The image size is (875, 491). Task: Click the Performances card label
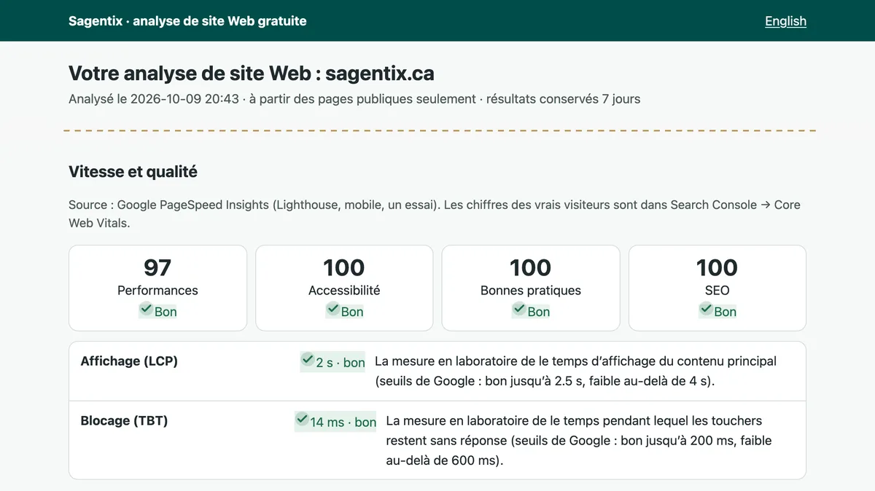click(157, 290)
